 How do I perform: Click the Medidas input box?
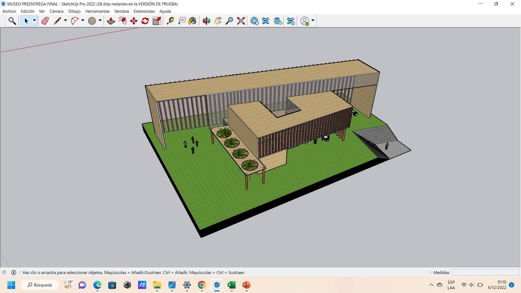point(485,272)
